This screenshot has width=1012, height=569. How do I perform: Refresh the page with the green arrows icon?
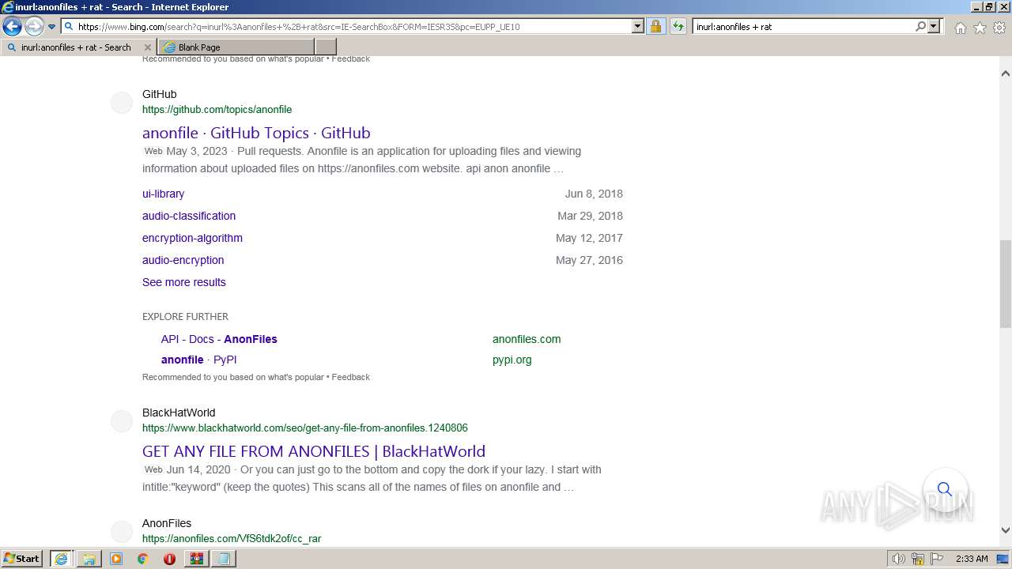pyautogui.click(x=678, y=26)
